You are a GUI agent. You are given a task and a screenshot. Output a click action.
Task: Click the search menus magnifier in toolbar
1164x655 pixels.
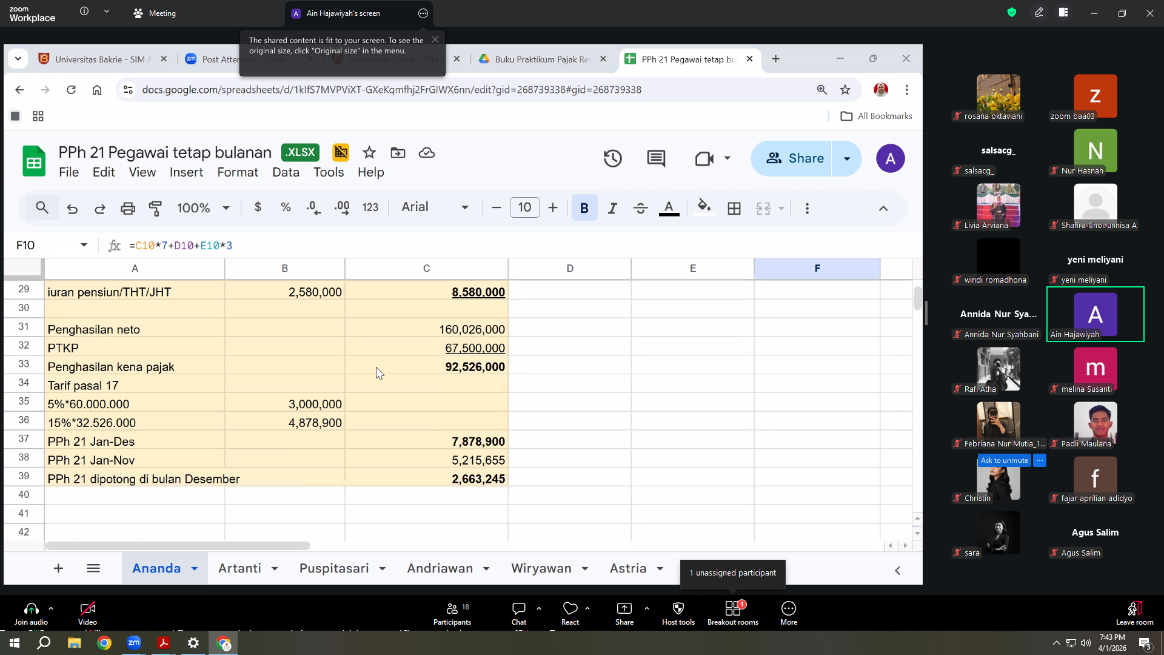pyautogui.click(x=42, y=208)
